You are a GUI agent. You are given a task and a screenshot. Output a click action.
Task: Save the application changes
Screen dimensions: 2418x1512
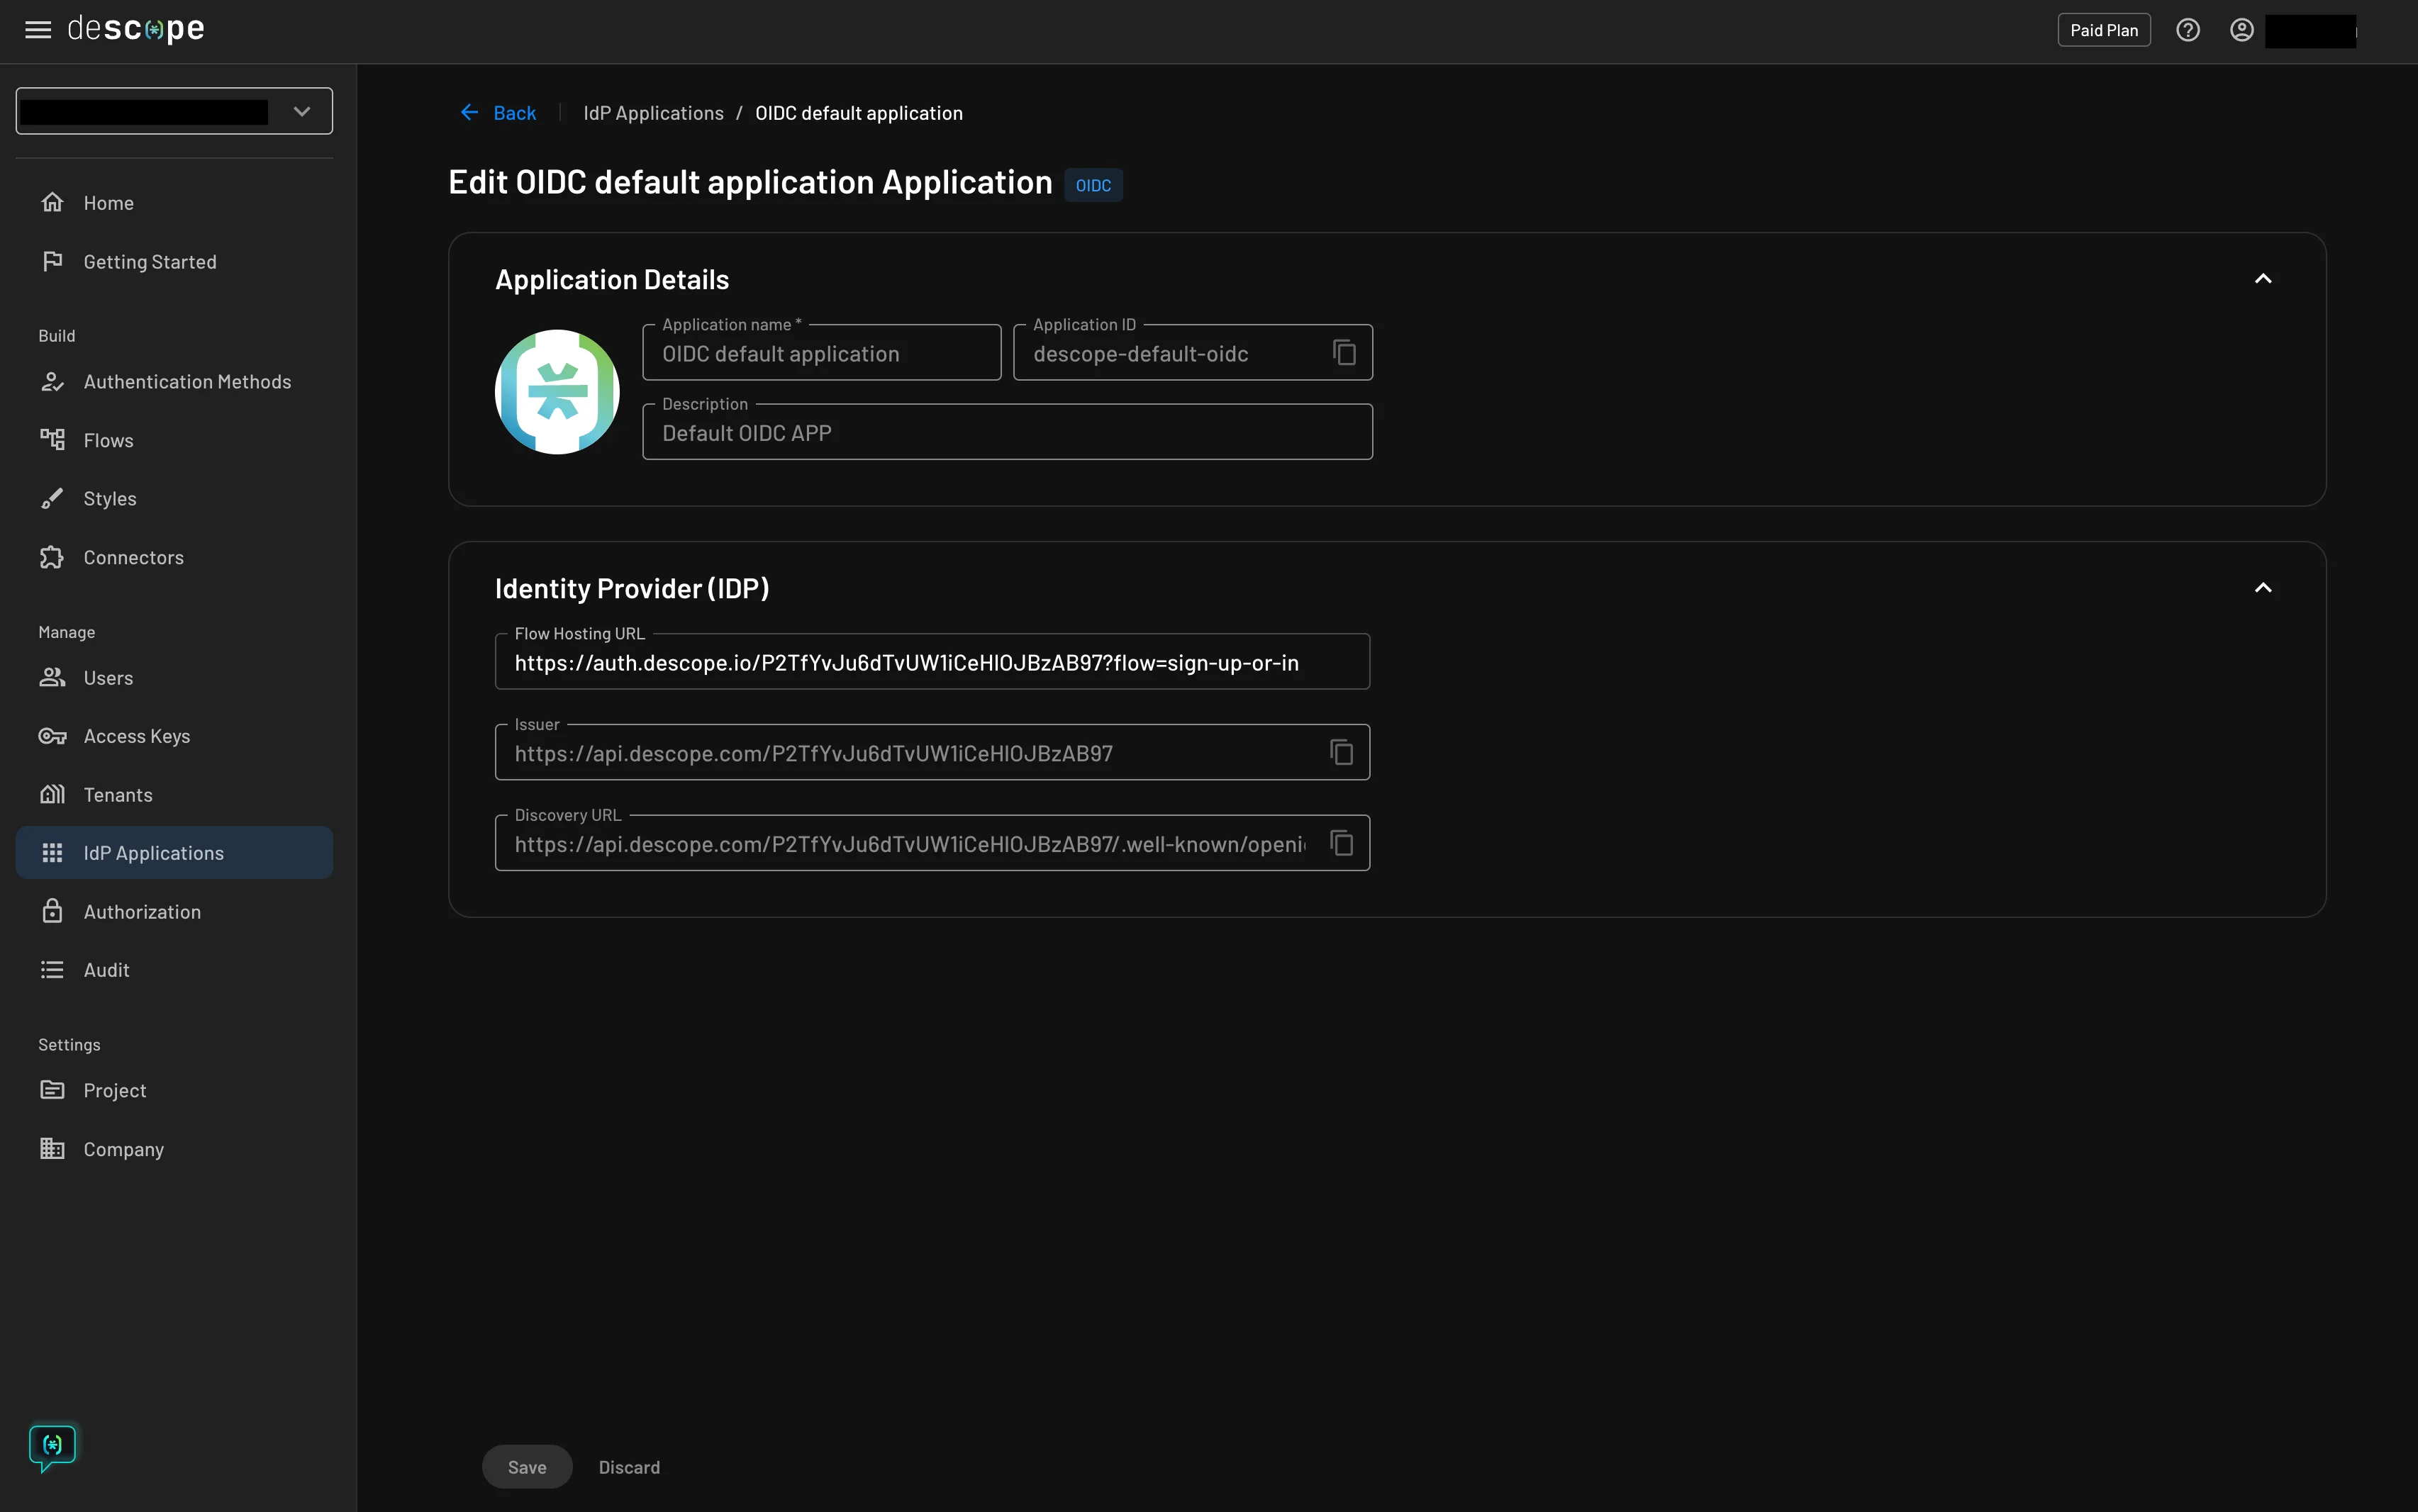coord(527,1467)
